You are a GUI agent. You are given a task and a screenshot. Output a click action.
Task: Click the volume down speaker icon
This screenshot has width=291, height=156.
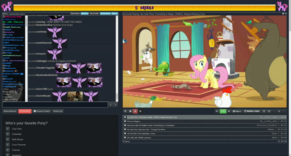(x=217, y=111)
